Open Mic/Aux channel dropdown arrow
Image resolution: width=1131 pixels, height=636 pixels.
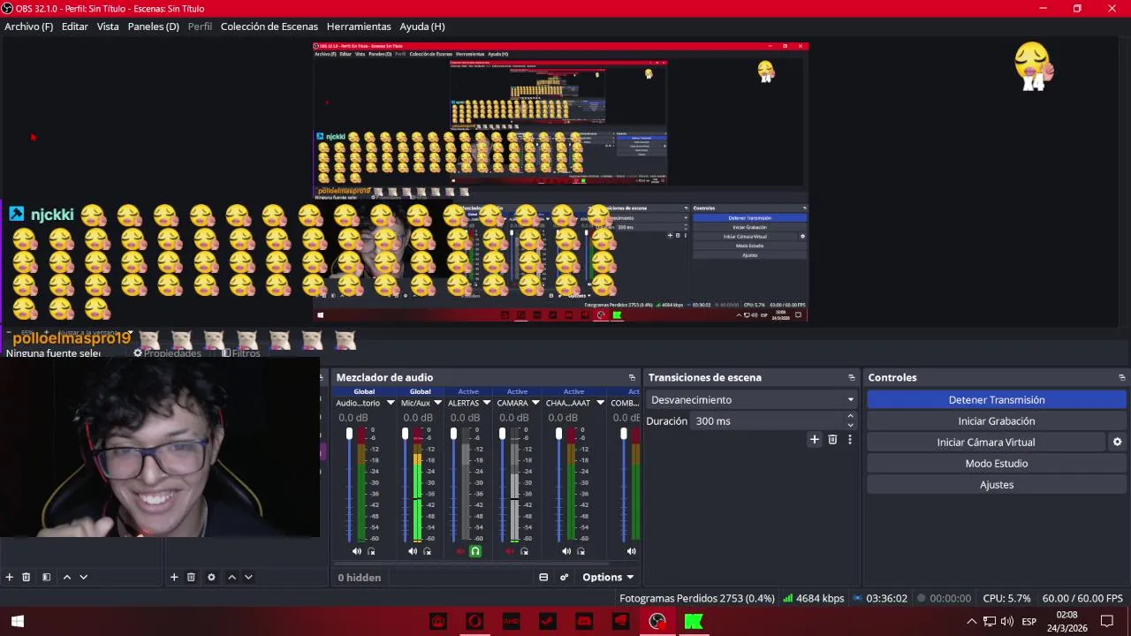(x=437, y=403)
